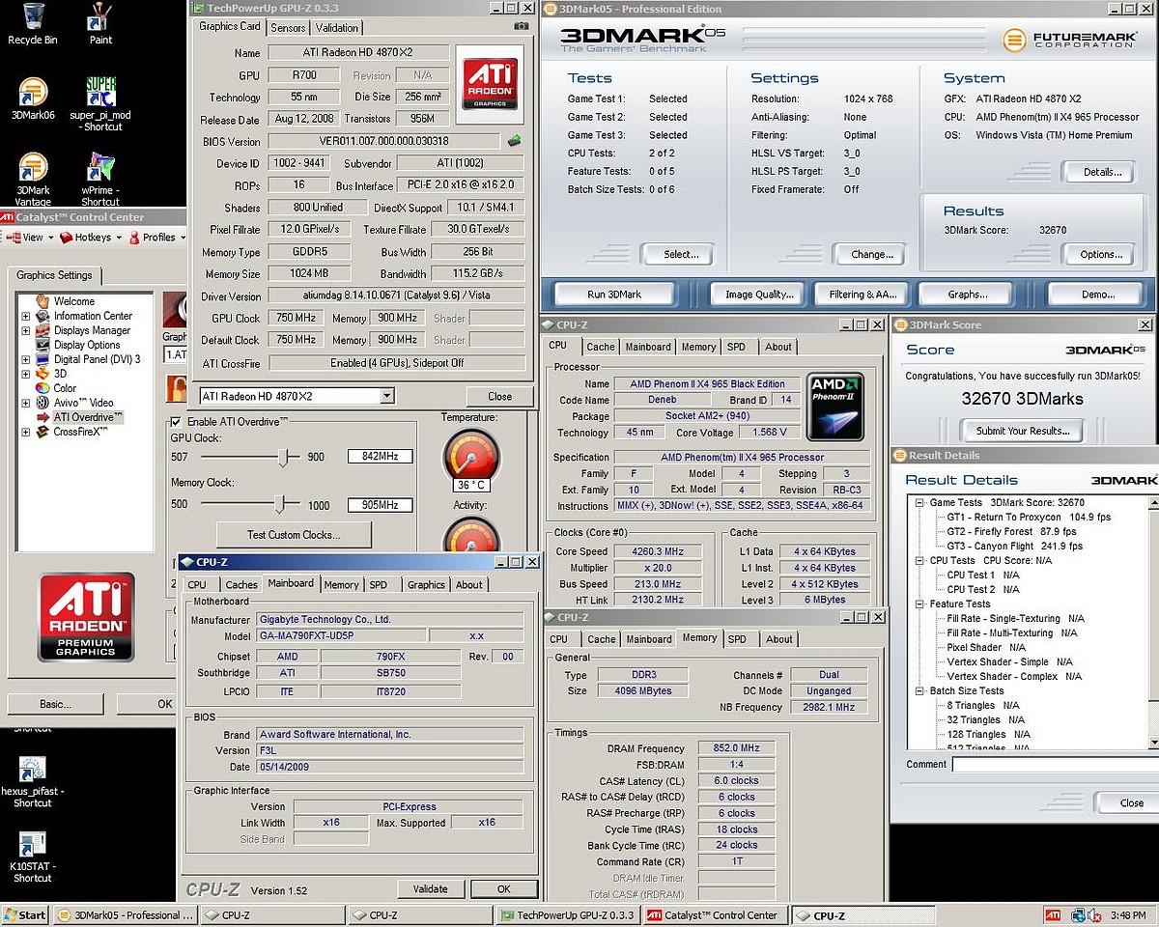Screen dimensions: 1159x927
Task: Open the Graphics tab in the CPU-Z Mainboard window
Action: point(426,584)
